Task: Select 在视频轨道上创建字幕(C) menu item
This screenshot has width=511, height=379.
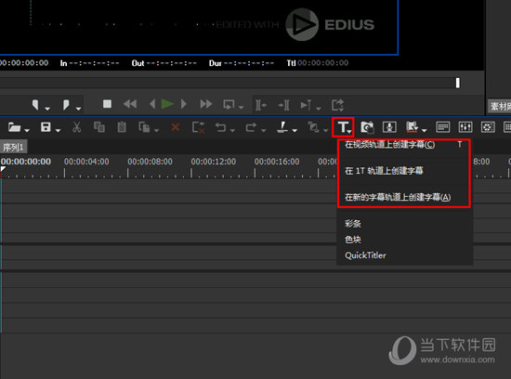Action: click(x=404, y=145)
